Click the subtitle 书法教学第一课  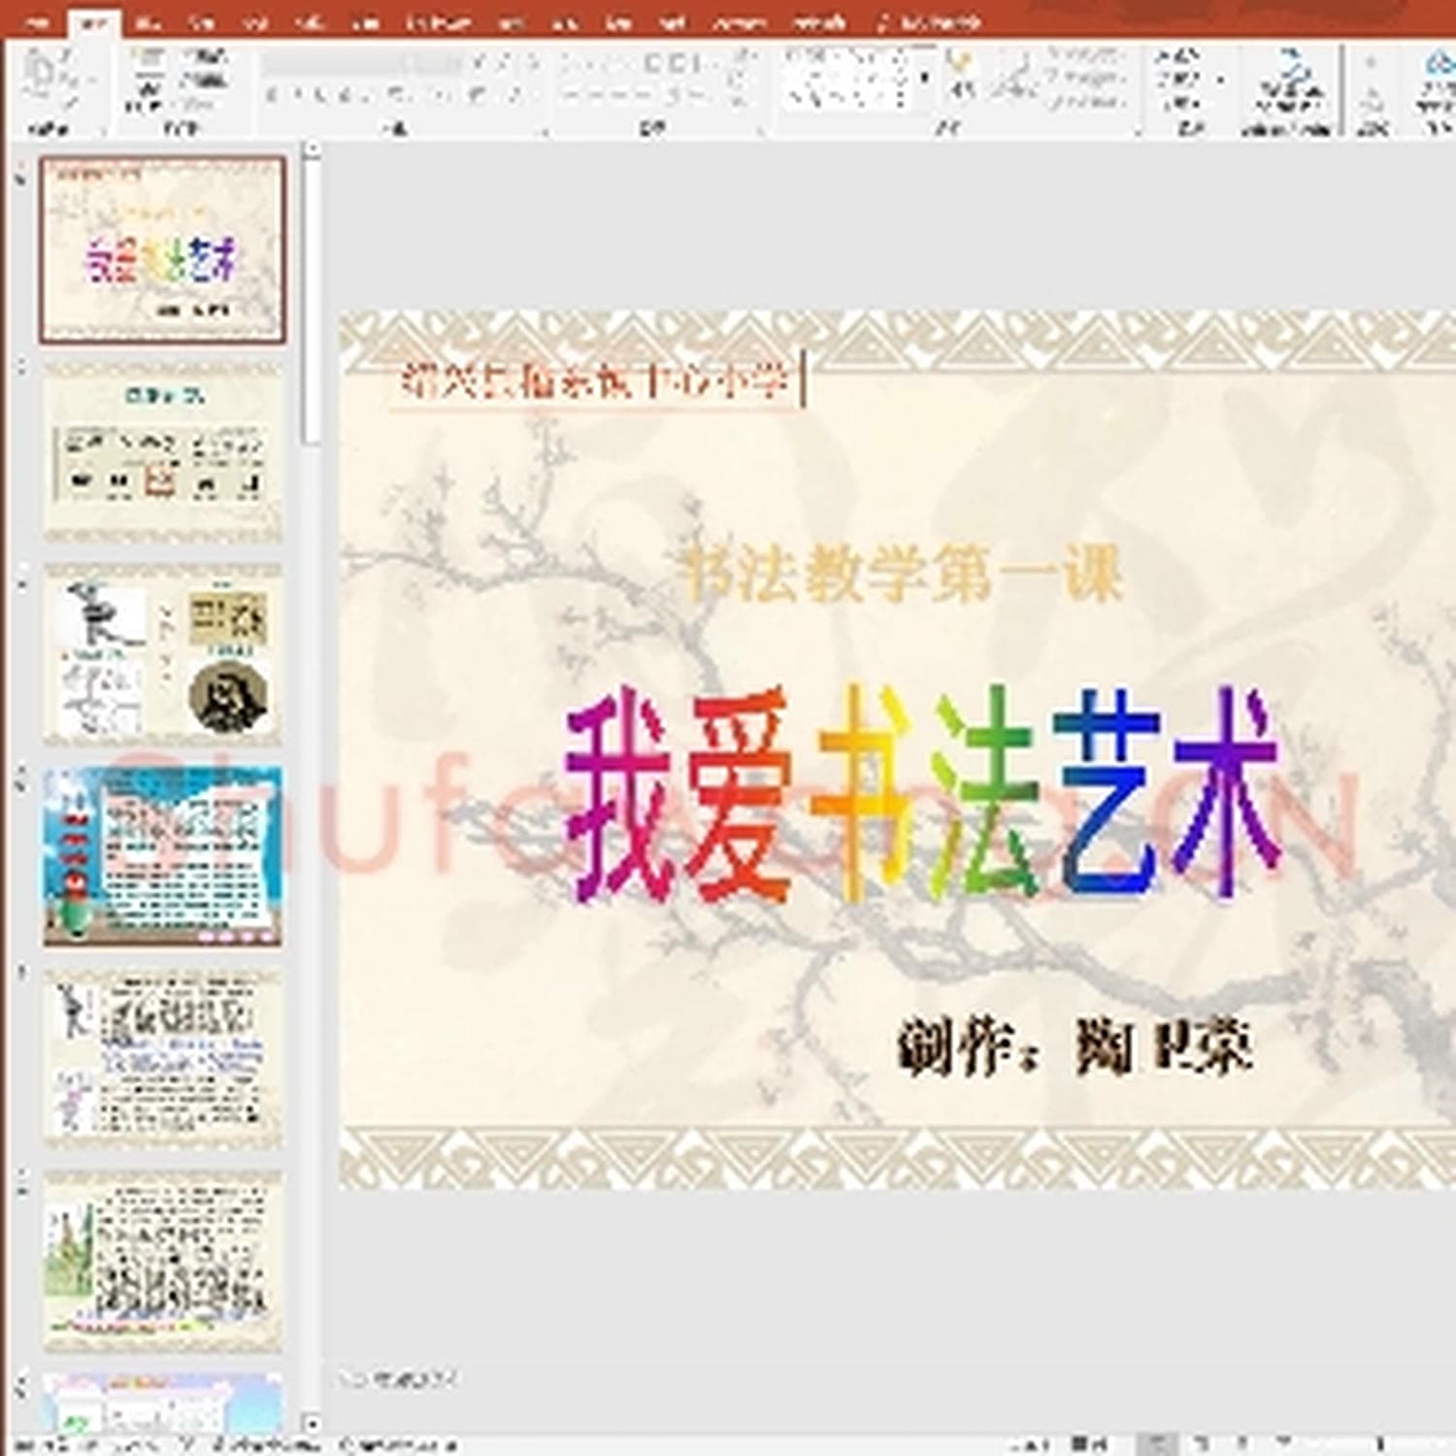point(903,575)
